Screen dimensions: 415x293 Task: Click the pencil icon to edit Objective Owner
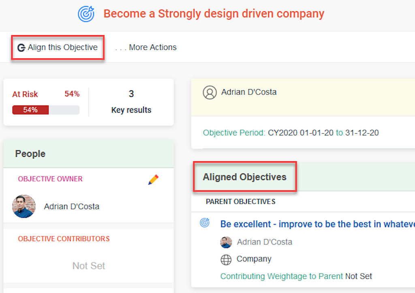click(x=153, y=180)
